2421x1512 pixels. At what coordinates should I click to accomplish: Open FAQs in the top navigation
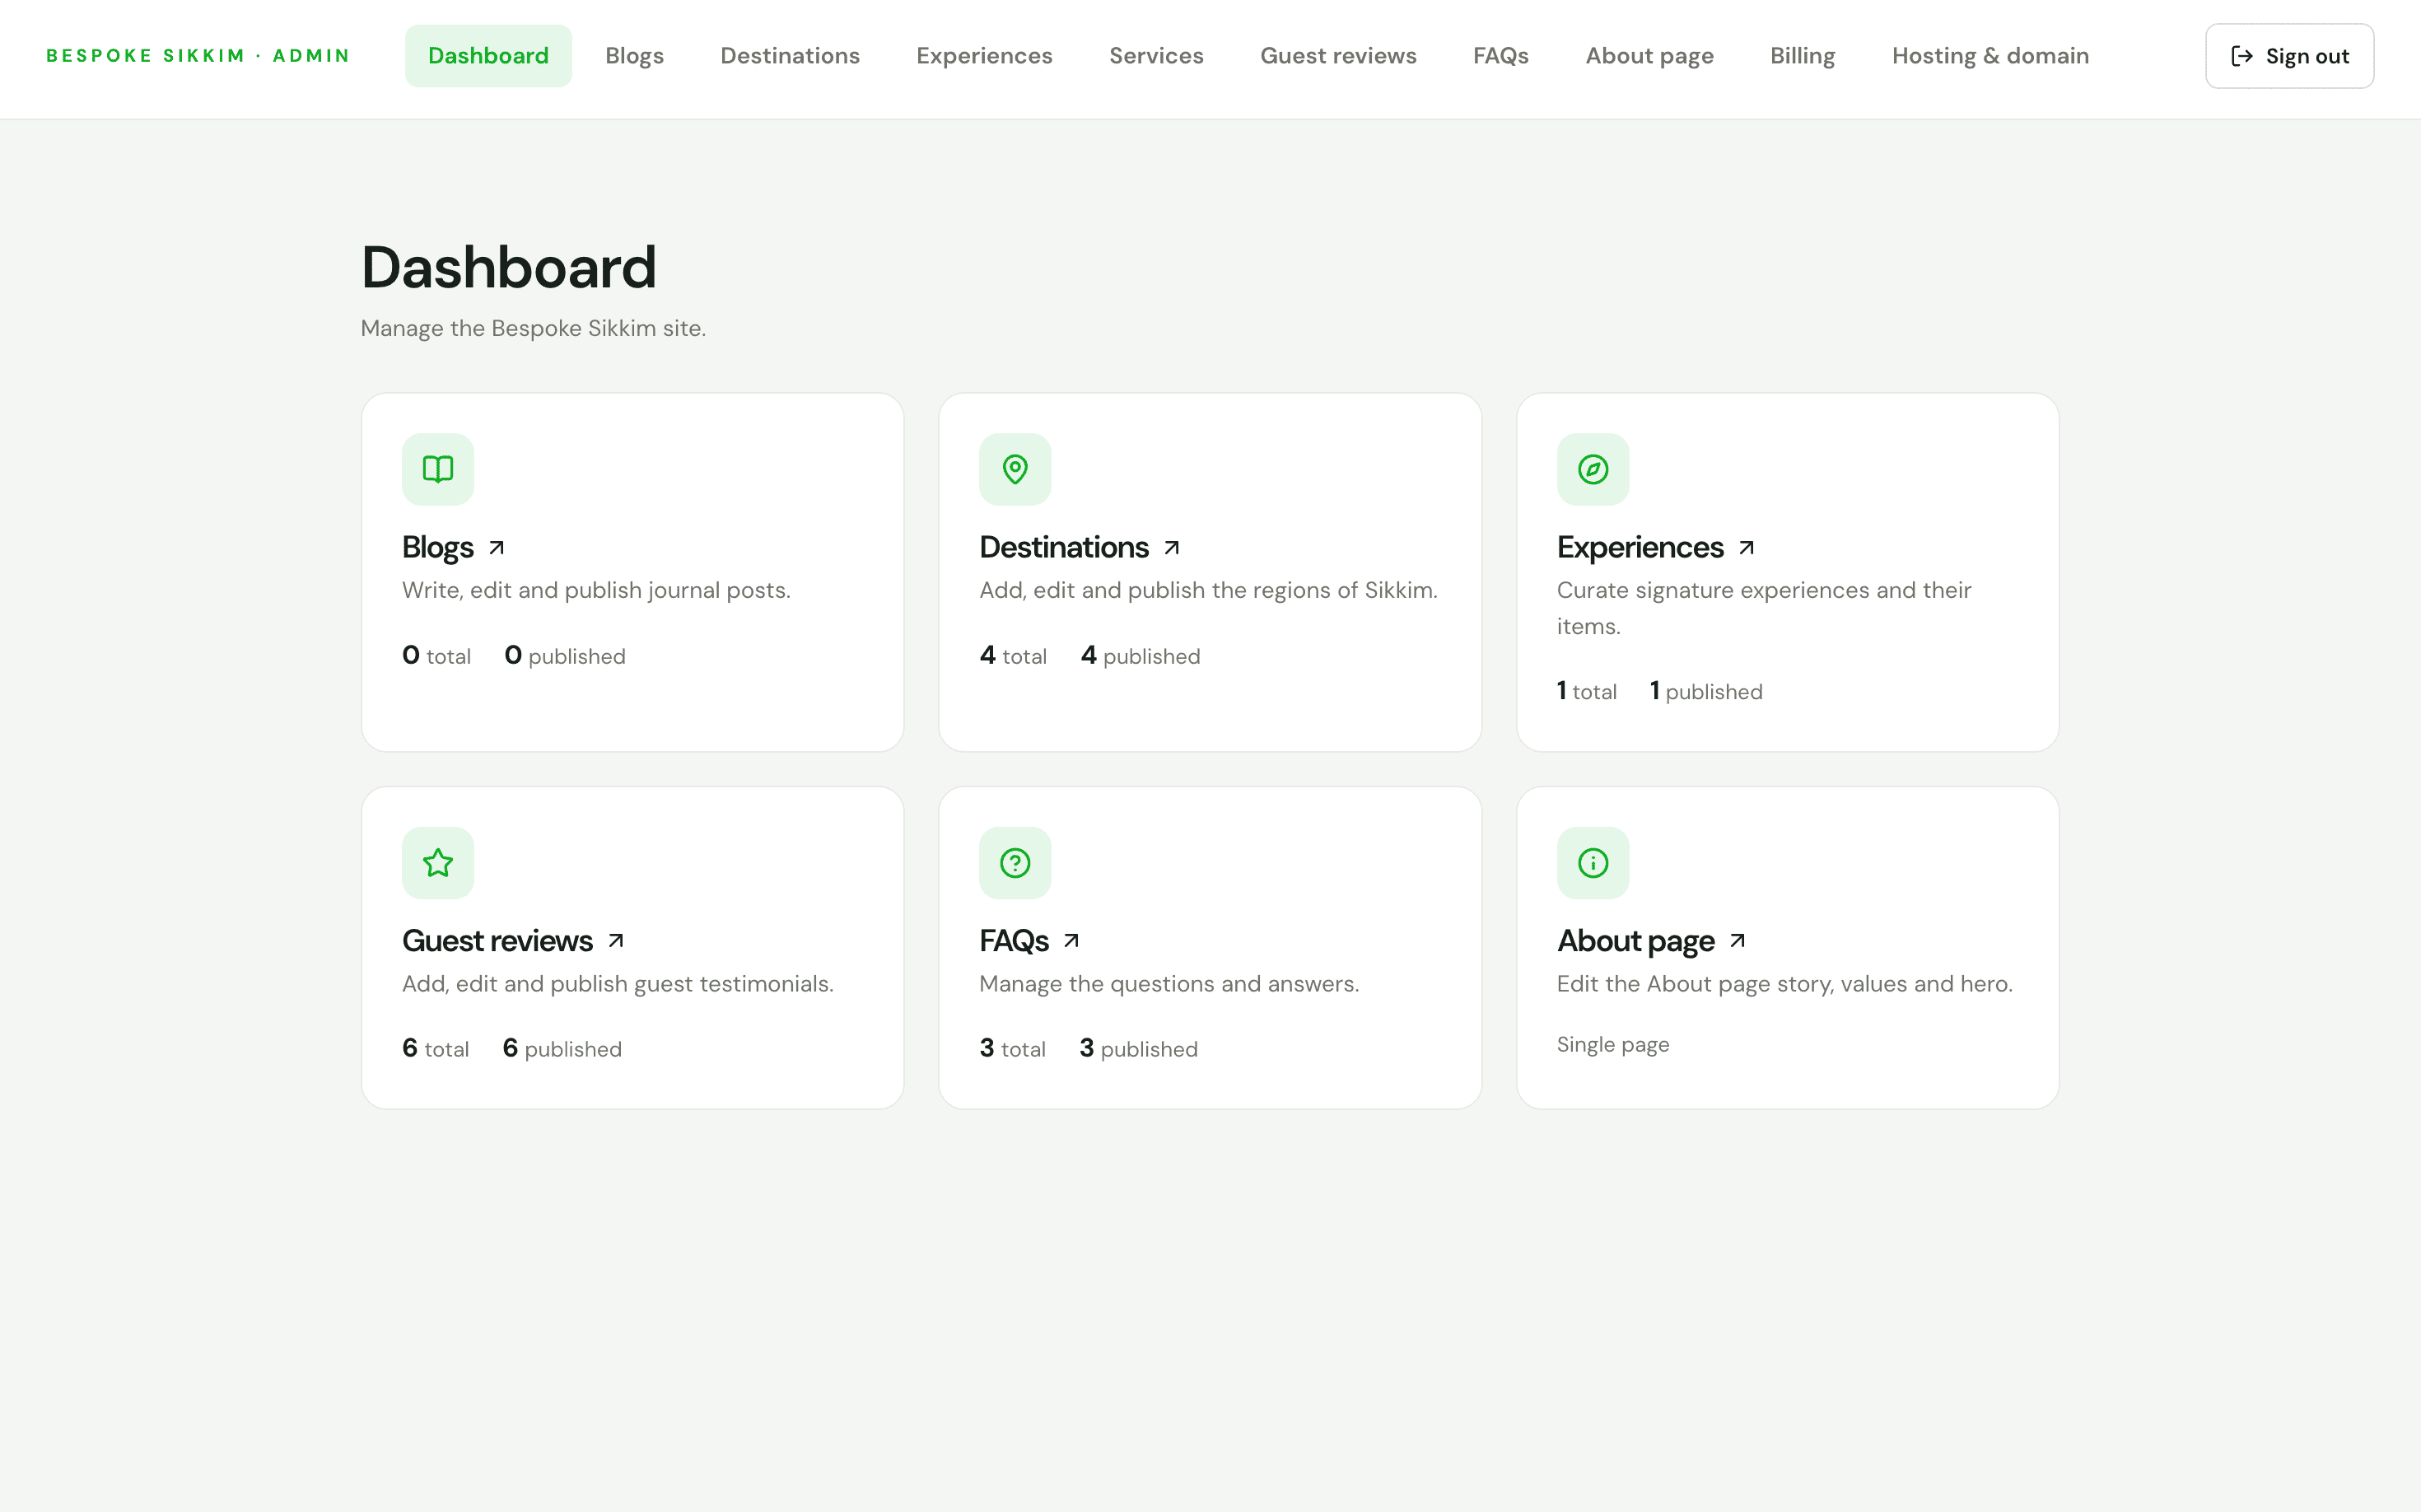pos(1500,56)
